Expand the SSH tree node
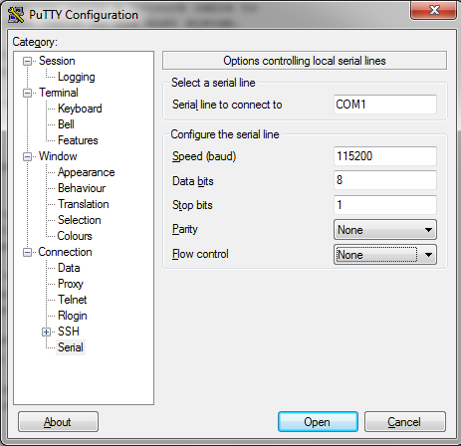Viewport: 461px width, 446px height. (x=46, y=332)
